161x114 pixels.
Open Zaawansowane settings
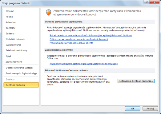click(14, 62)
